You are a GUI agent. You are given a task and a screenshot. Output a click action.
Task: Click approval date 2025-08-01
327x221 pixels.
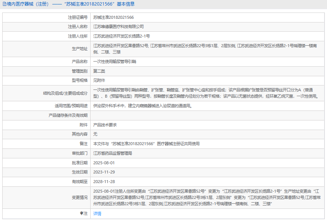click(x=104, y=163)
